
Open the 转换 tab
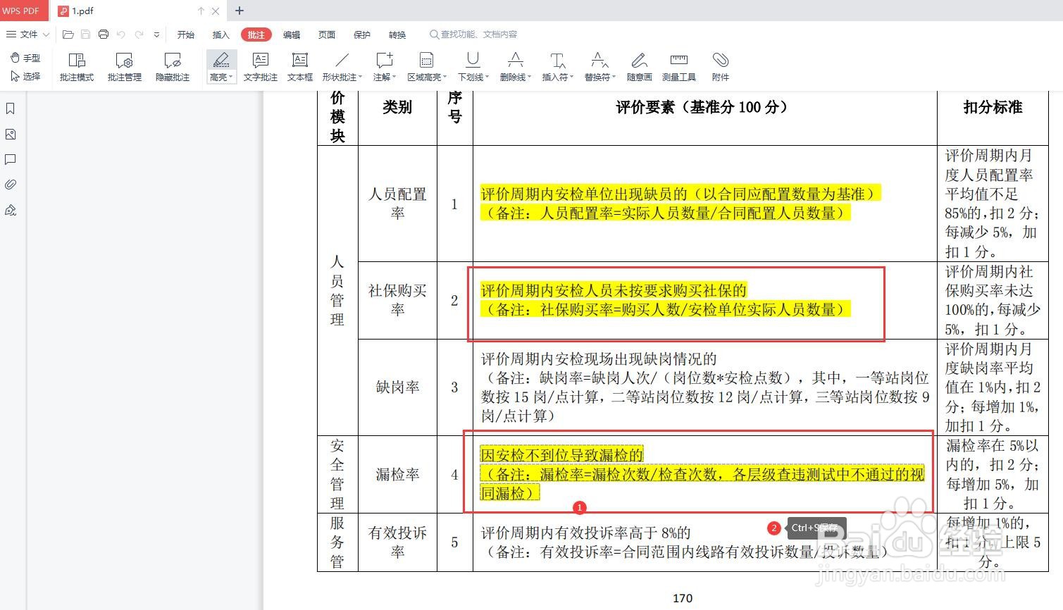click(x=397, y=35)
